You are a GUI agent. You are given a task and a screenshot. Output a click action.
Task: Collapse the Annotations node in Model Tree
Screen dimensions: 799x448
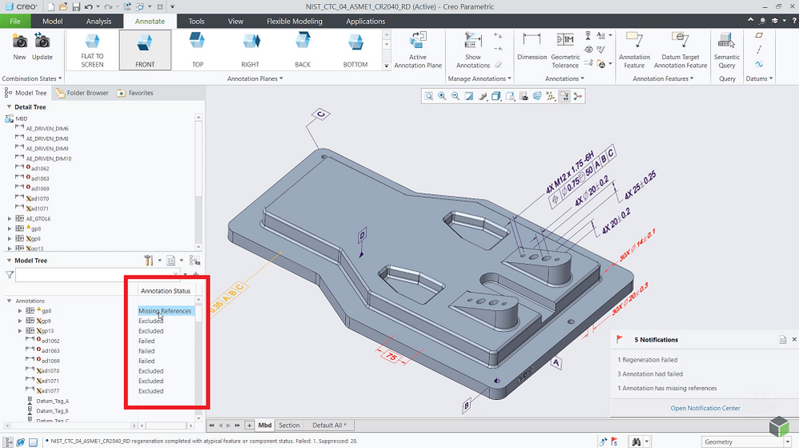[10, 301]
